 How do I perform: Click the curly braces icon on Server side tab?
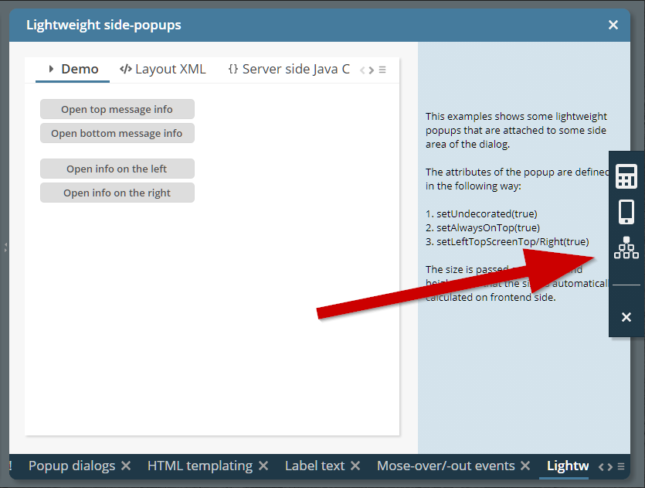click(x=233, y=68)
